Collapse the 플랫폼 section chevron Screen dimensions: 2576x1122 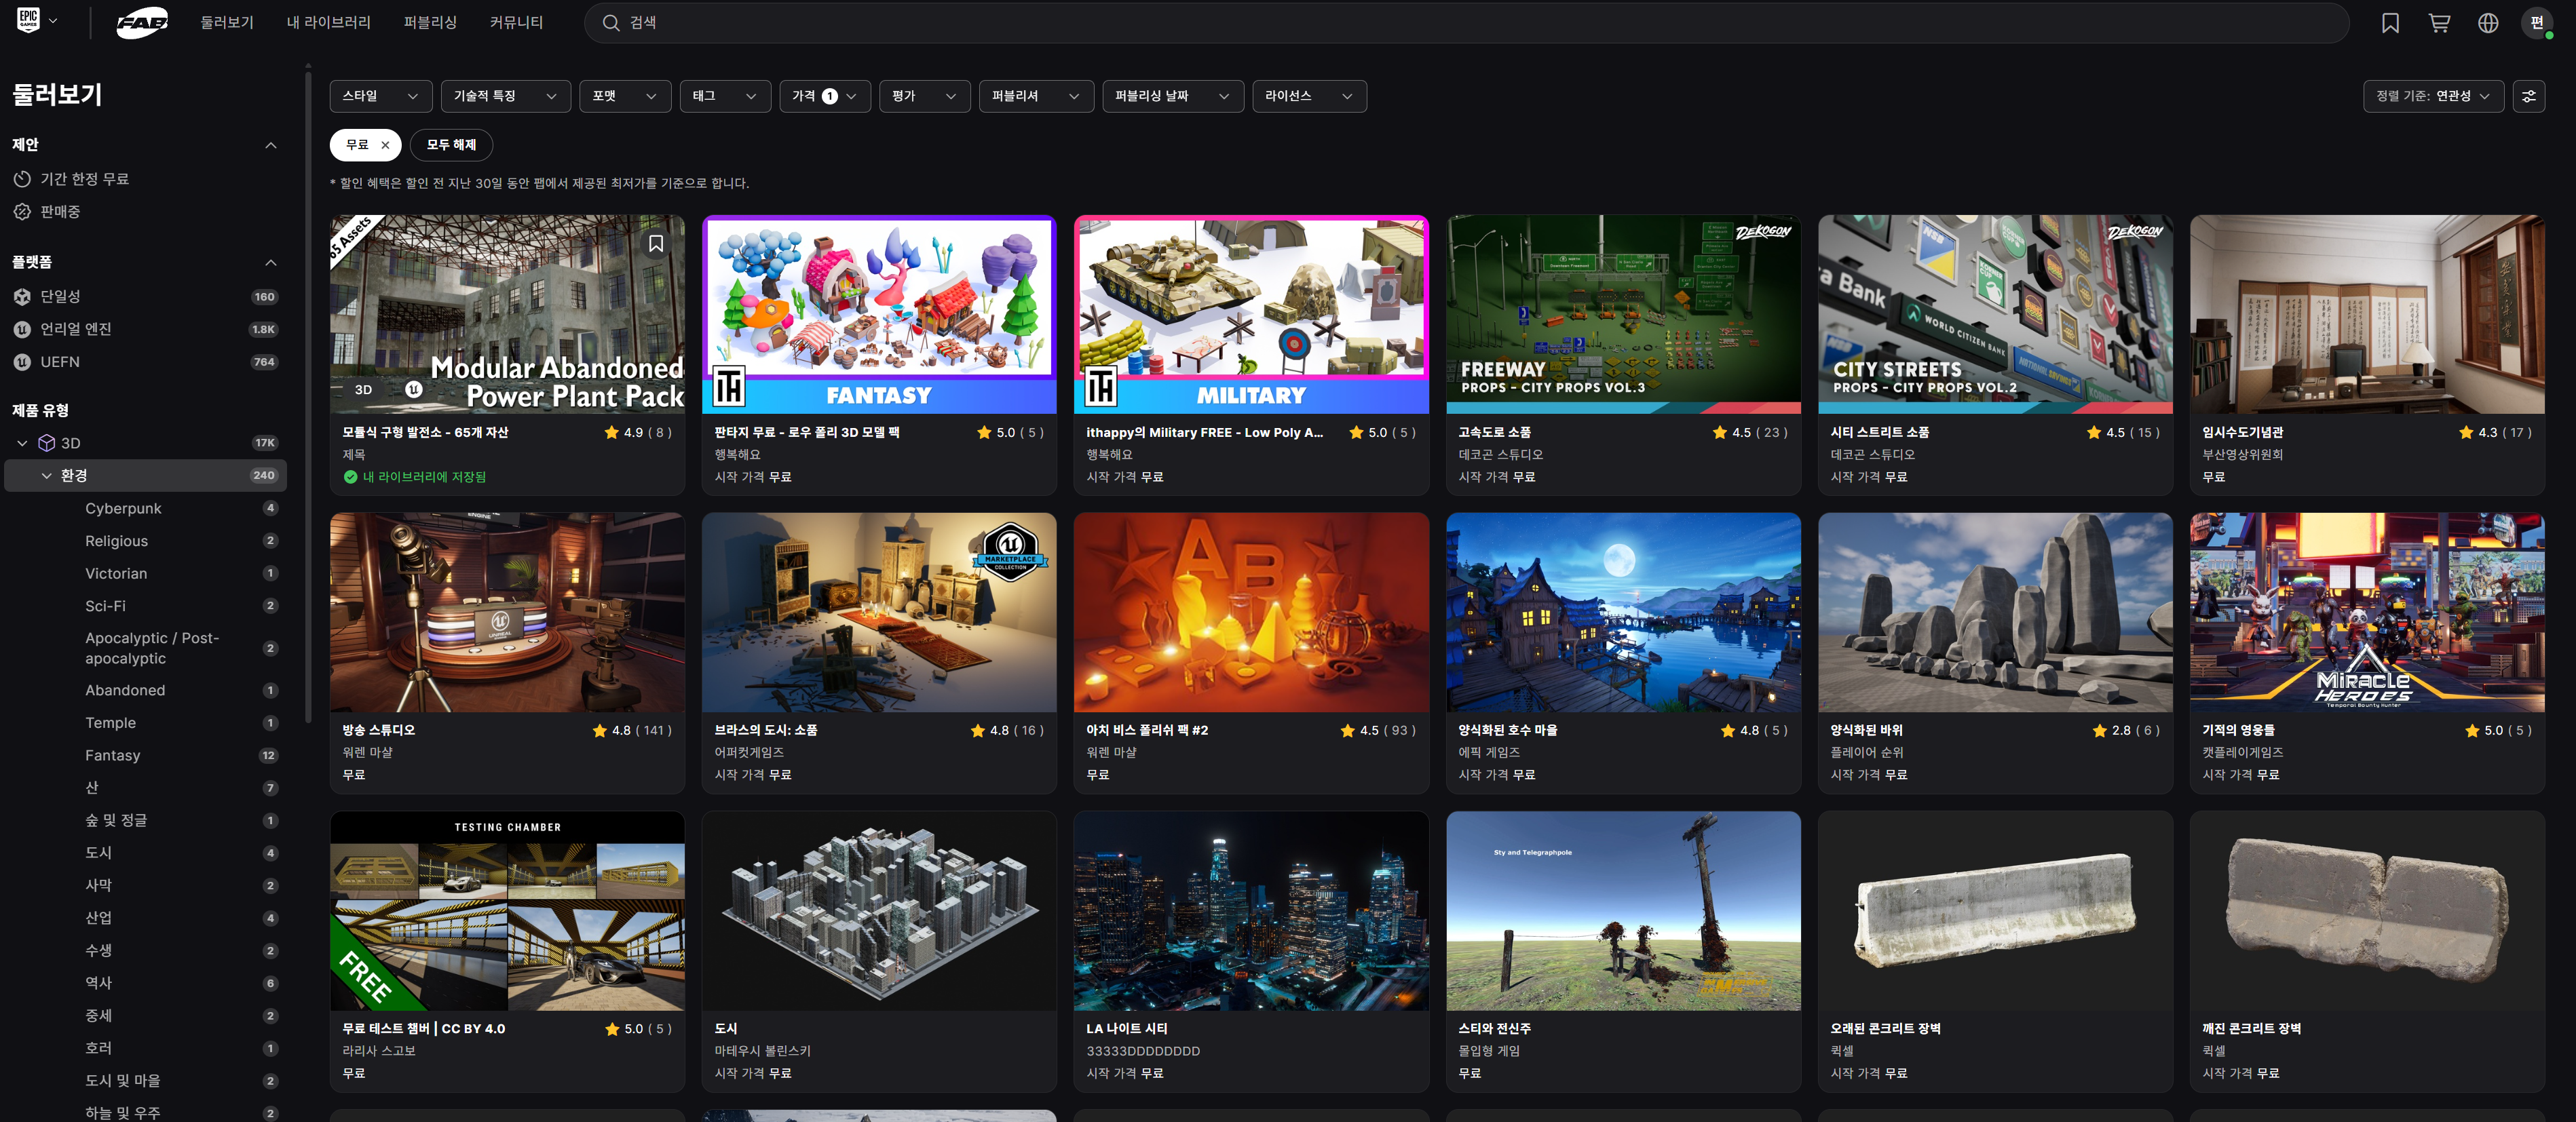pyautogui.click(x=270, y=263)
